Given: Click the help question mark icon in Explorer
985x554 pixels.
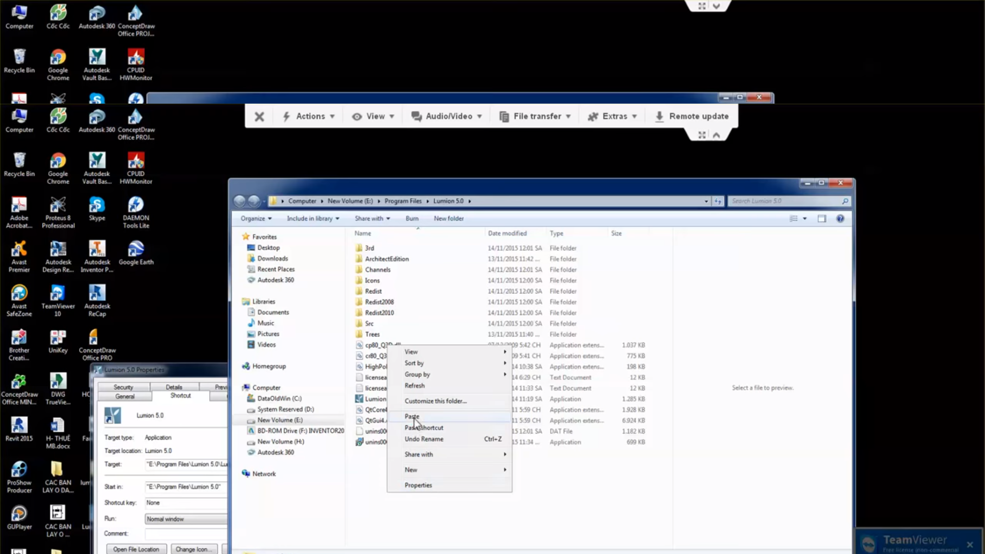Looking at the screenshot, I should point(840,219).
